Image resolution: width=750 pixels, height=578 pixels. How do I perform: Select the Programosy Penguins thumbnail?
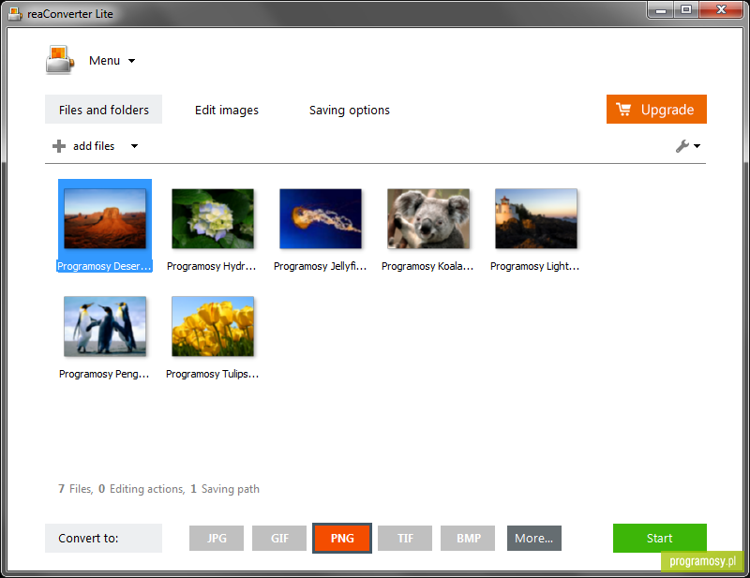pyautogui.click(x=105, y=326)
